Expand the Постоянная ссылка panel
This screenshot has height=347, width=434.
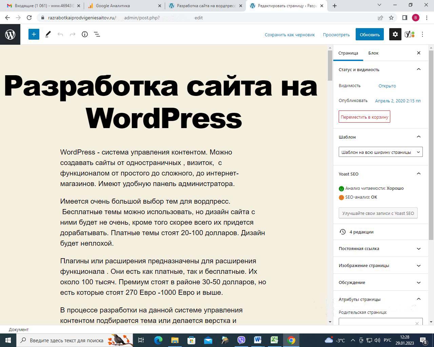tap(418, 248)
